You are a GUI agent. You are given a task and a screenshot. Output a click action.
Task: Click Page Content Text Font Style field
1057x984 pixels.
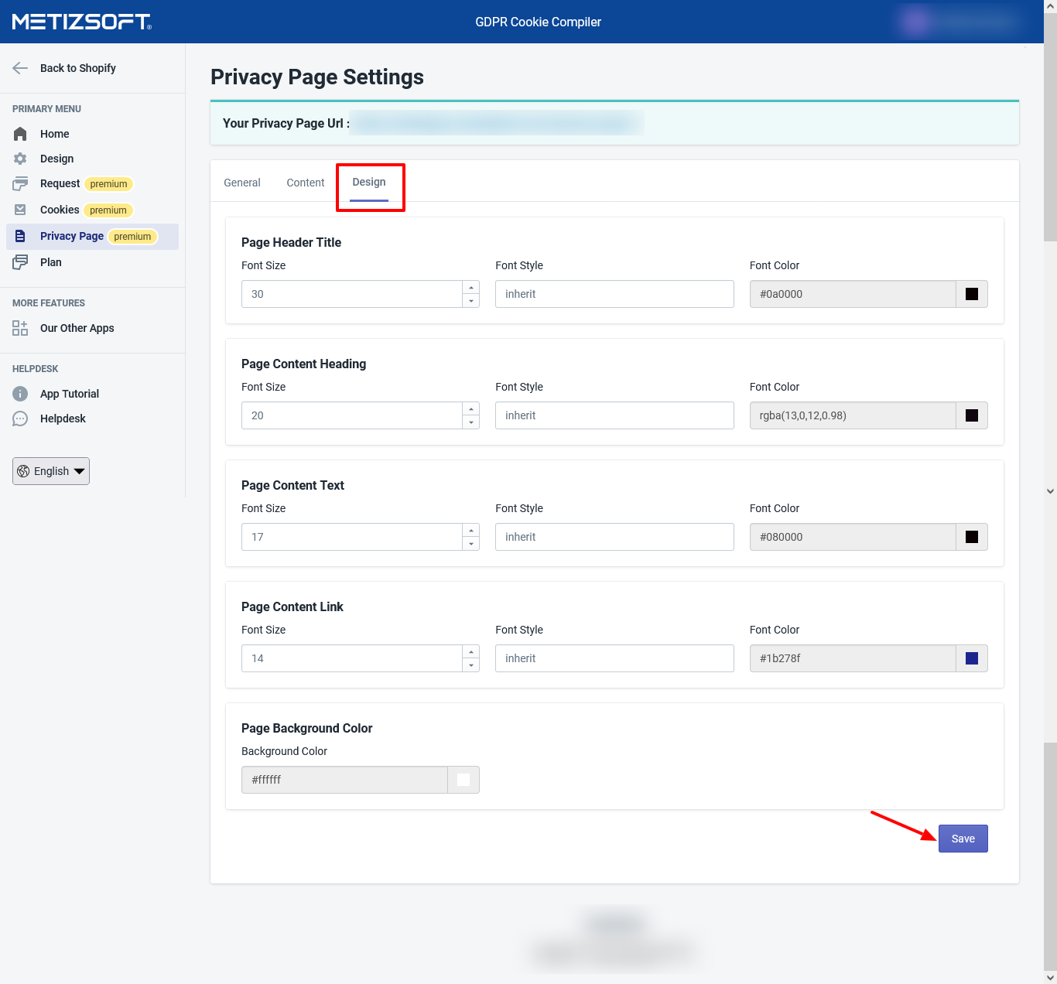click(614, 537)
